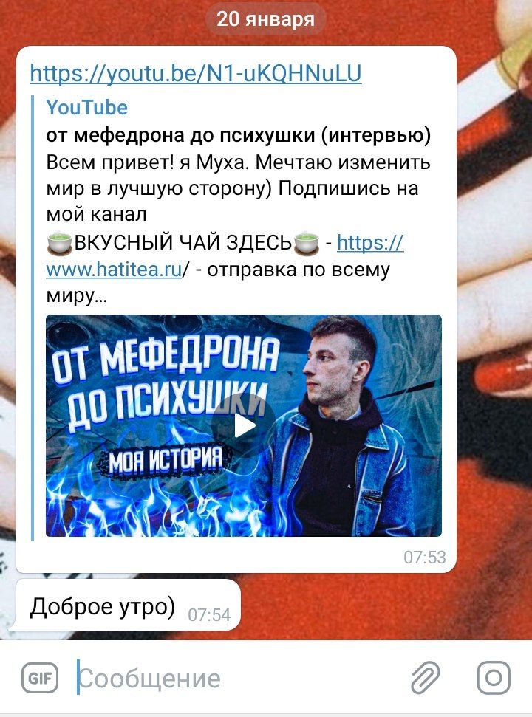This screenshot has height=717, width=532.
Task: Click the blue vertical bar of the link preview
Action: (33, 318)
